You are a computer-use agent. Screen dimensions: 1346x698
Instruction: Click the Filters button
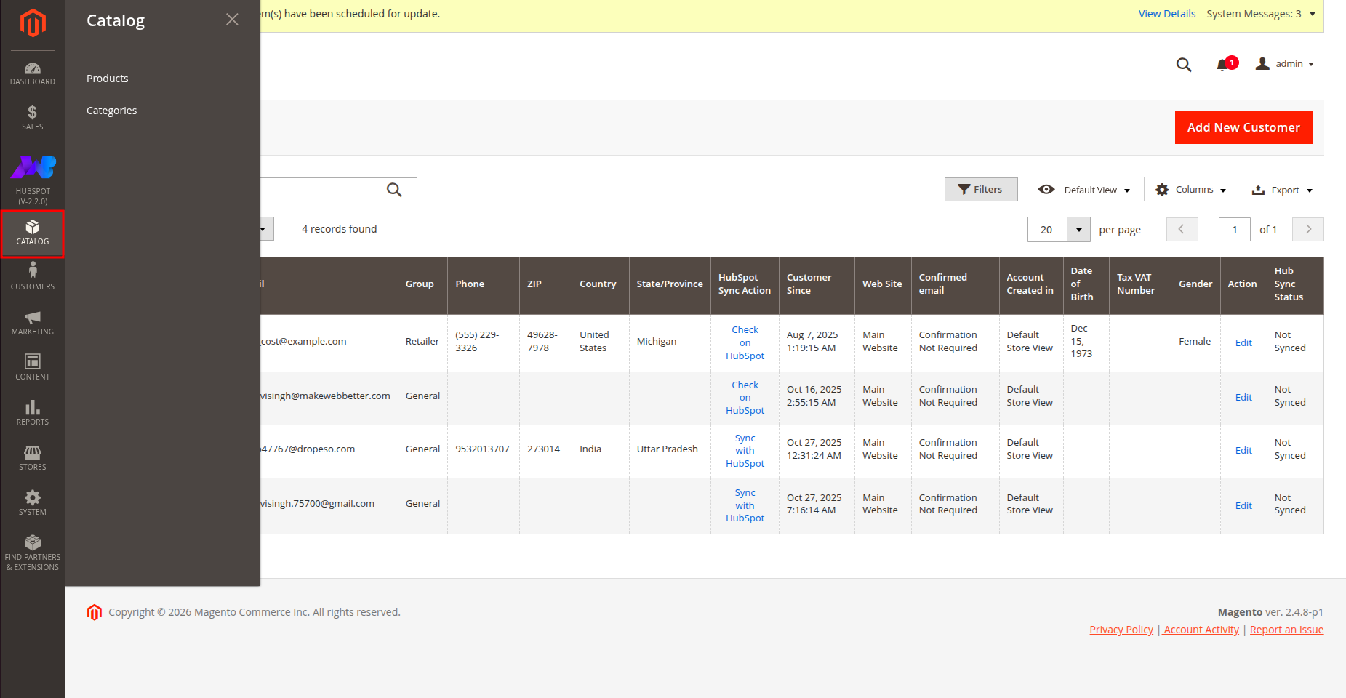click(980, 190)
